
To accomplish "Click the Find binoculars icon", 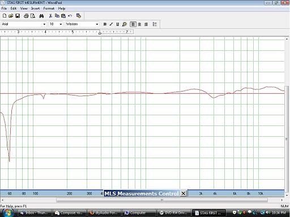I will (x=41, y=16).
